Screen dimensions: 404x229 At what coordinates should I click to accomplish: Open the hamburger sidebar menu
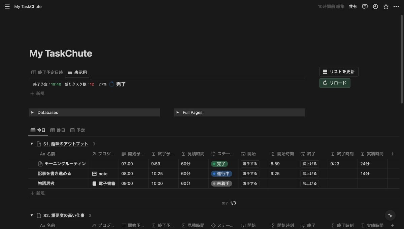point(7,6)
